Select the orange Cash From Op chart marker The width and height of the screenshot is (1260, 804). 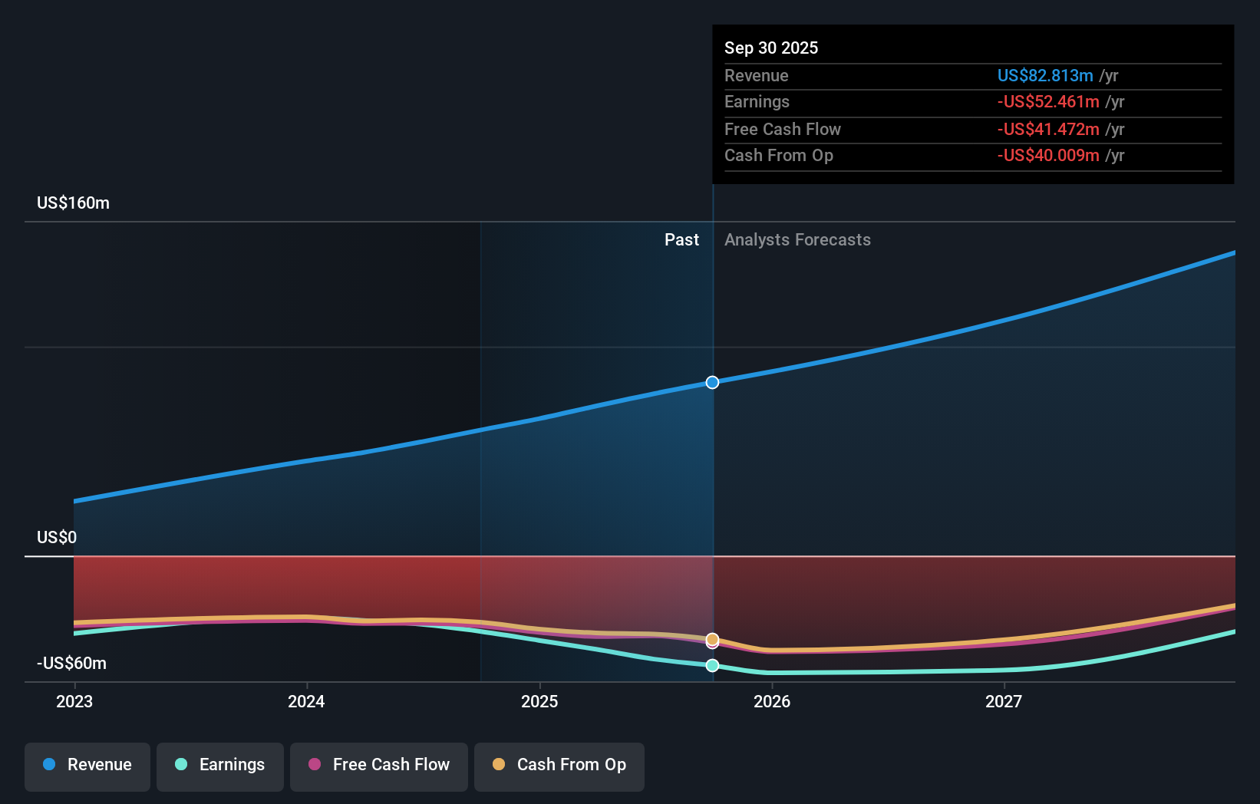point(712,638)
